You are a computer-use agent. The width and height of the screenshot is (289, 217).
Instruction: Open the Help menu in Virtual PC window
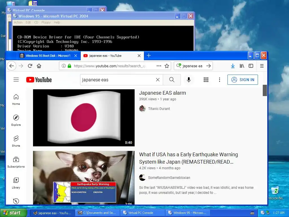point(57,22)
